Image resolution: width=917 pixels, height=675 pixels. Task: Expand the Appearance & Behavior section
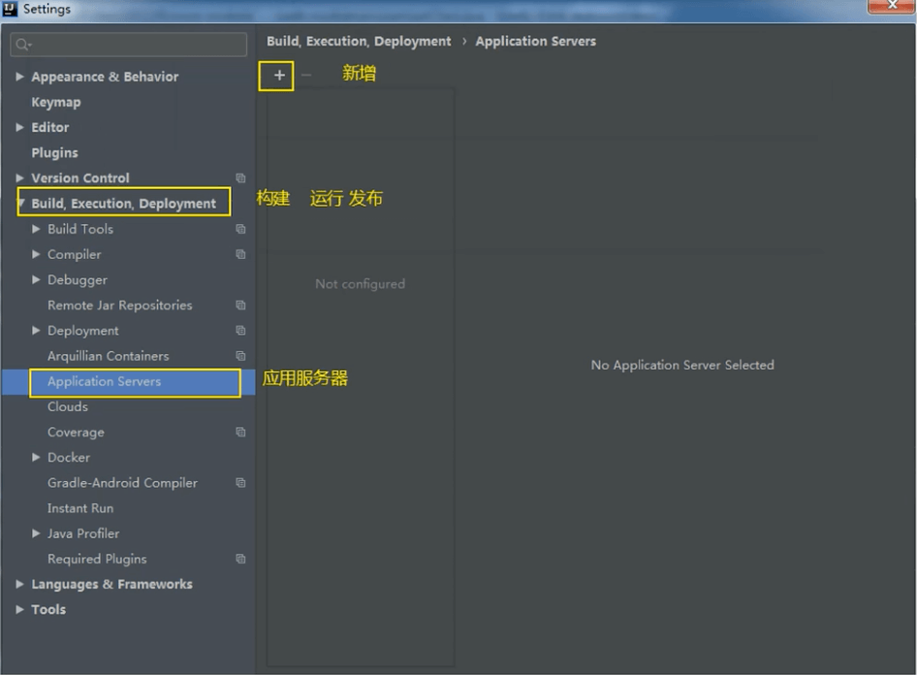click(x=20, y=77)
